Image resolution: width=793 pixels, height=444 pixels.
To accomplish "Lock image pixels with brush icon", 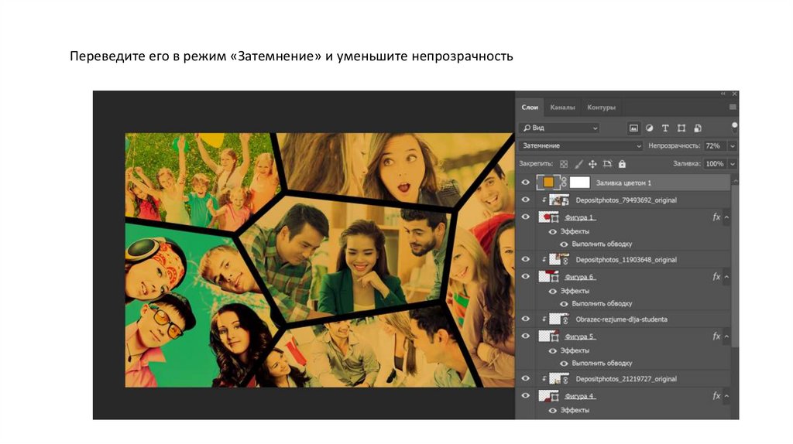I will coord(578,164).
